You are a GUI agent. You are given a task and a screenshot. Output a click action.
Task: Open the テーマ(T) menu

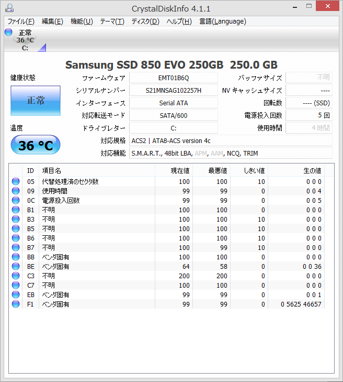tap(112, 21)
